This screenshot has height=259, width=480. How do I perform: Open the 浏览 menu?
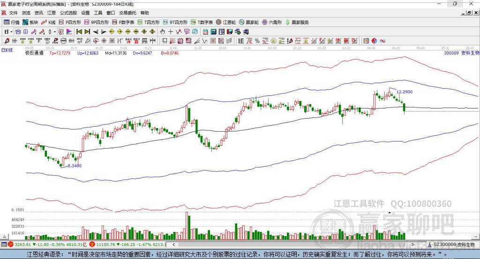click(26, 13)
